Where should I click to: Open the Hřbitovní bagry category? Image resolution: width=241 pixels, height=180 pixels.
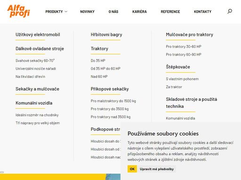(106, 35)
